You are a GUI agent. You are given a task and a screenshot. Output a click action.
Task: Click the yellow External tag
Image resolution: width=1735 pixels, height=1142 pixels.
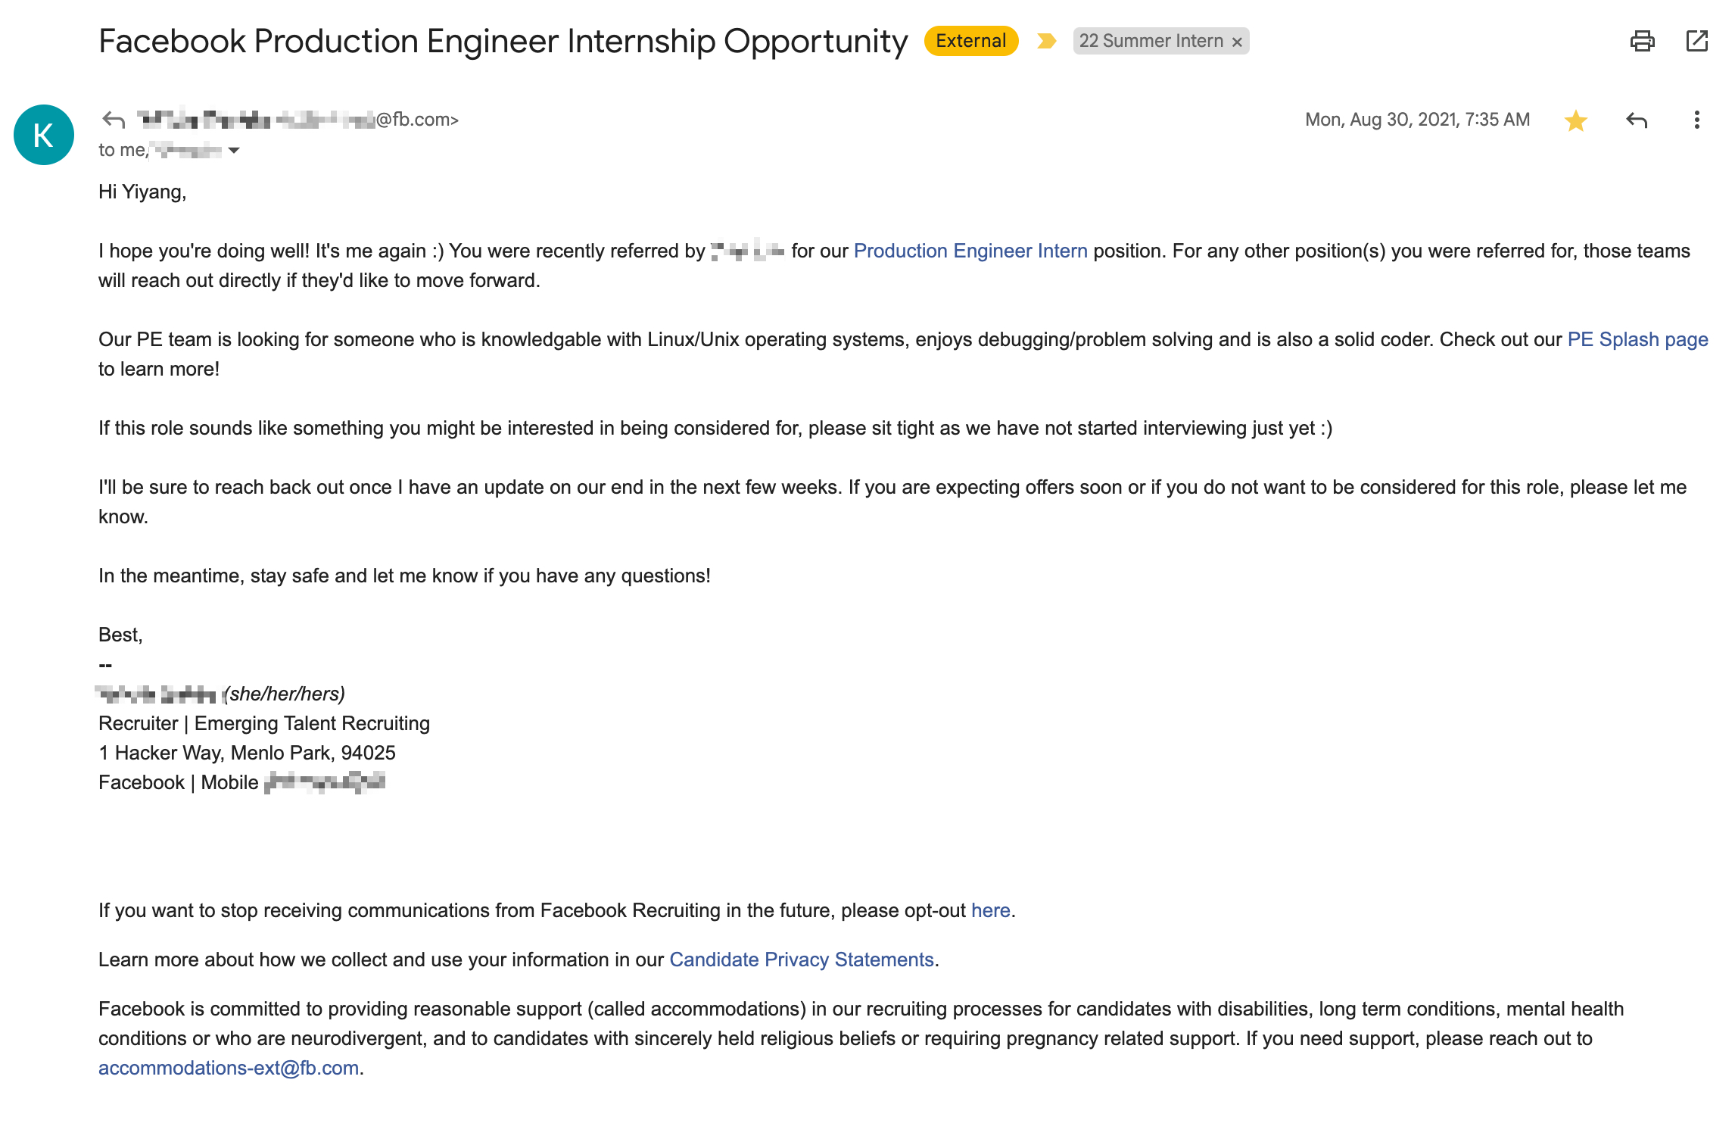click(970, 41)
